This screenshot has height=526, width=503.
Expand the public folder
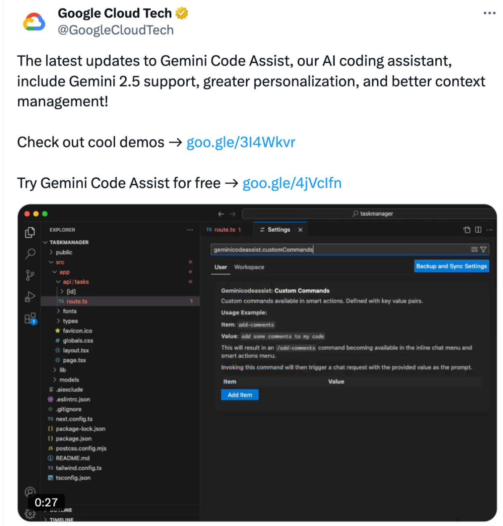(x=64, y=252)
